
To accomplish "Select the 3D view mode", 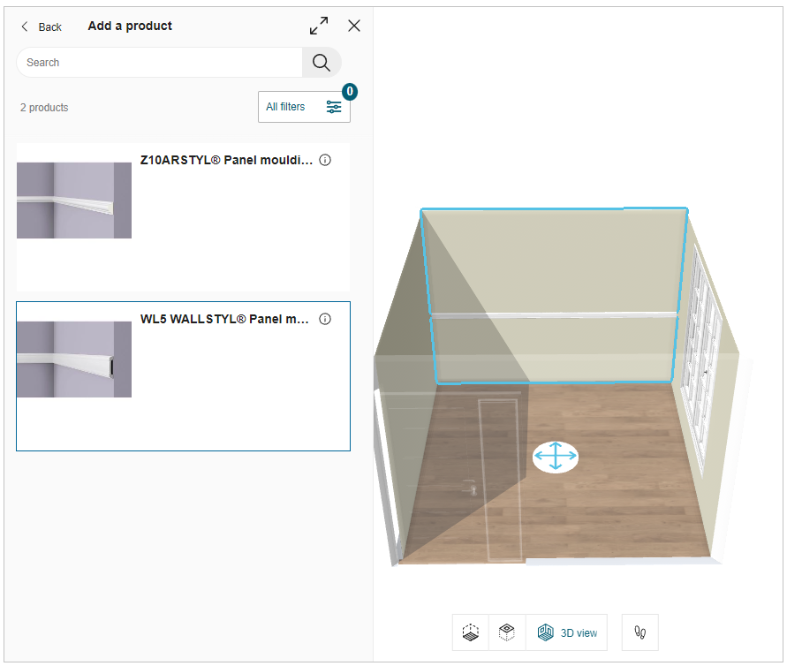I will [568, 632].
